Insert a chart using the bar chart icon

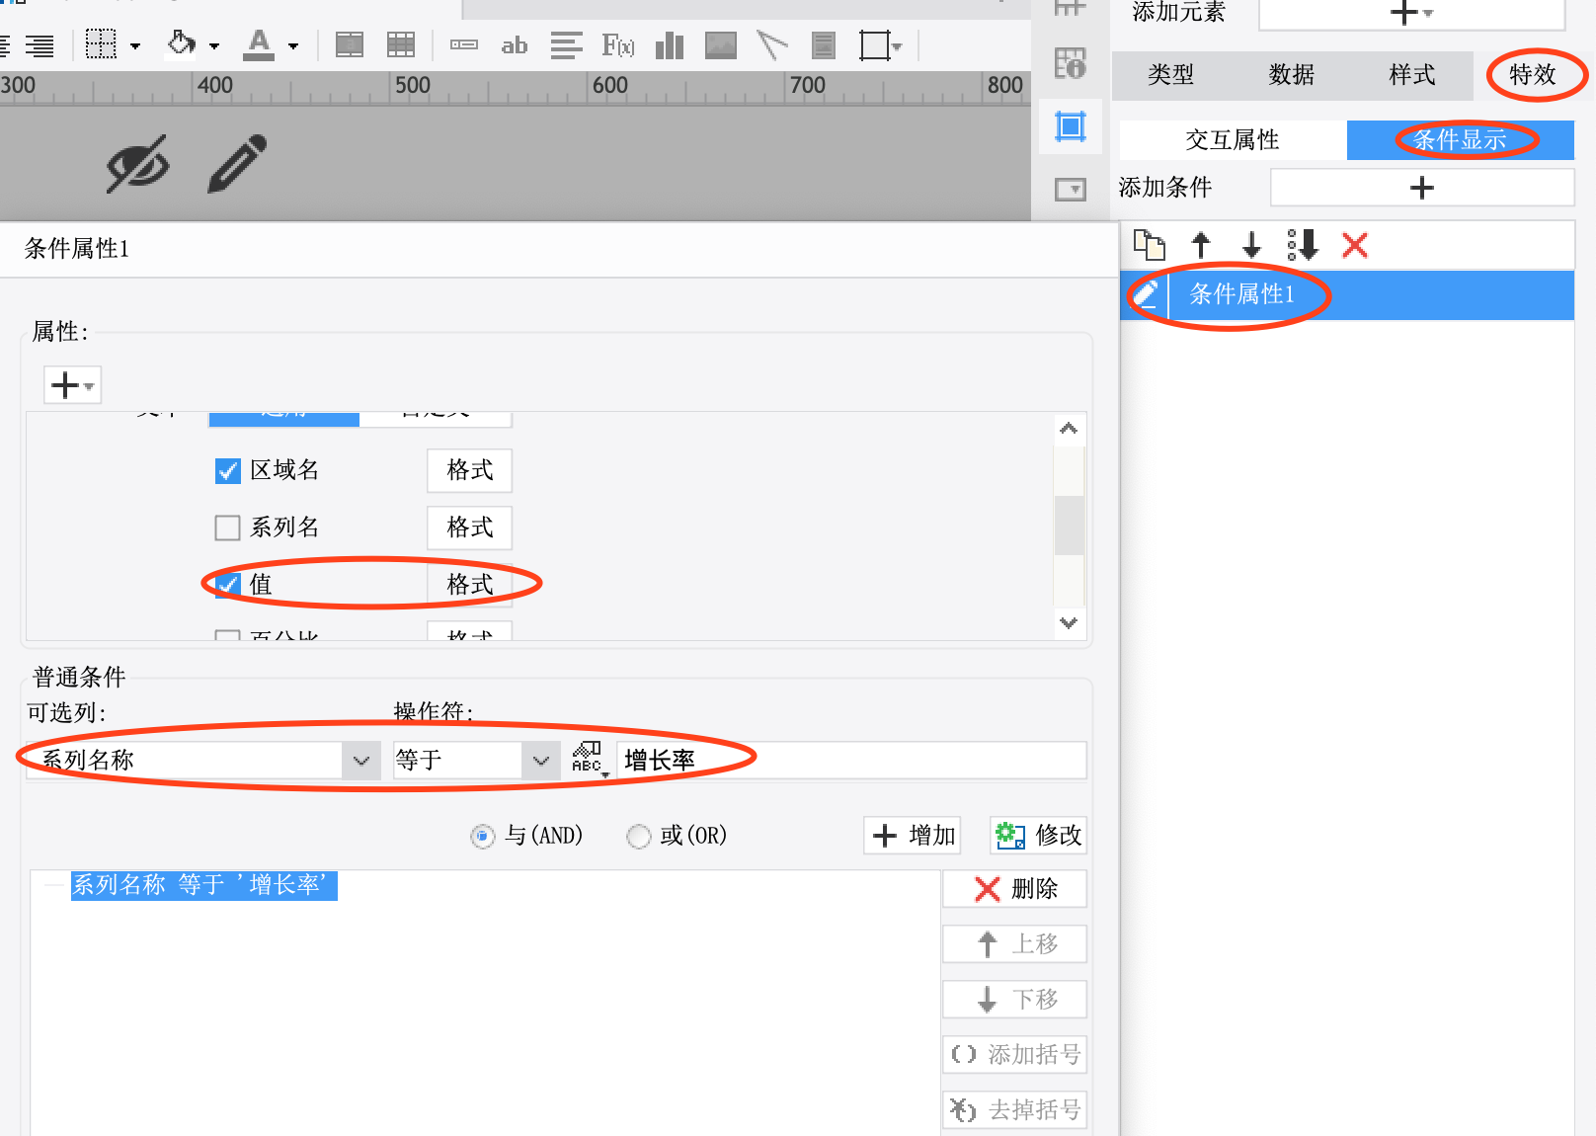670,45
